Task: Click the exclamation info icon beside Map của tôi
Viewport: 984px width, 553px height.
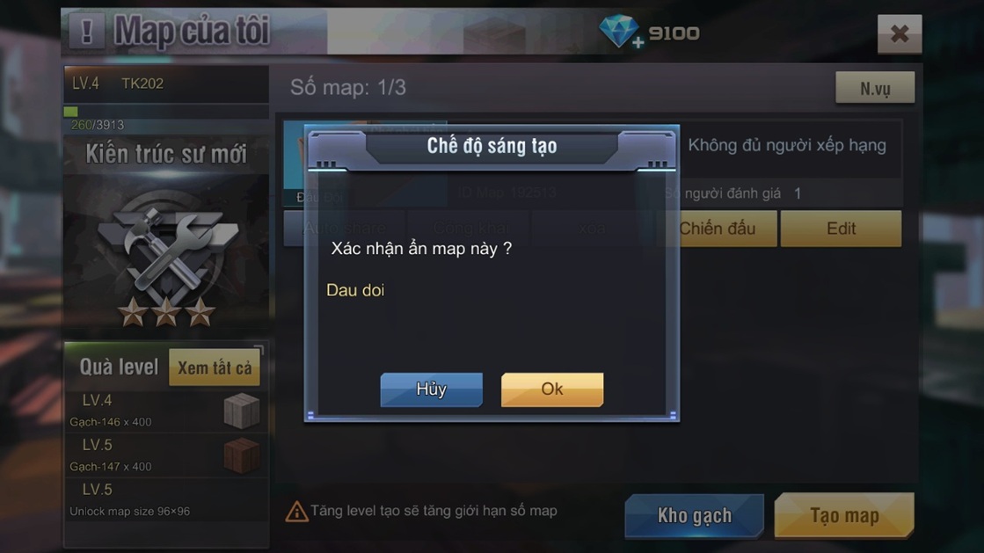Action: click(86, 31)
